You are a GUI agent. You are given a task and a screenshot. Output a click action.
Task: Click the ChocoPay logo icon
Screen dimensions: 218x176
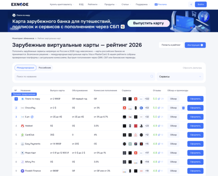click(x=22, y=108)
